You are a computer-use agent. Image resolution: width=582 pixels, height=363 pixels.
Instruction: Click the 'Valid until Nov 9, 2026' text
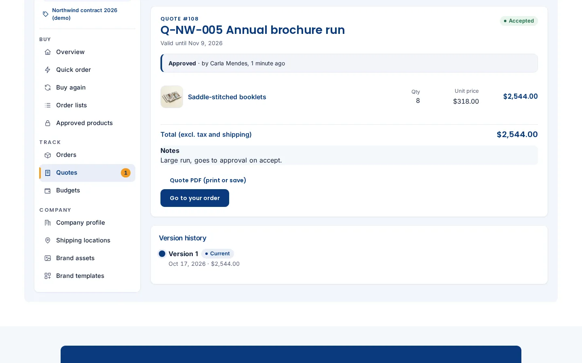(192, 43)
